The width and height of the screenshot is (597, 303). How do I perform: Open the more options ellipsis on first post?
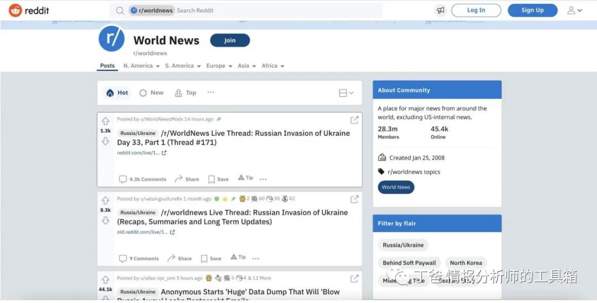[x=263, y=179]
